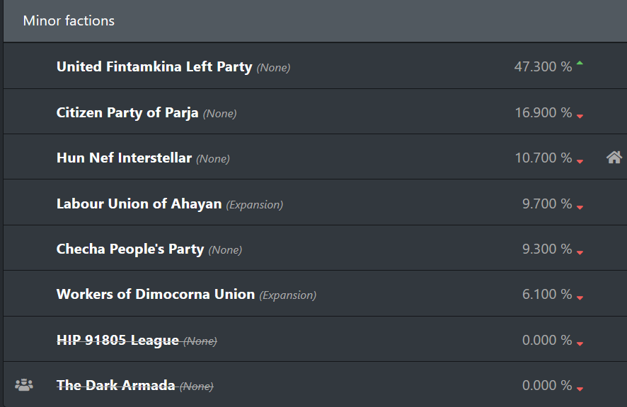Click the player faction group icon beside The Dark Armada
627x407 pixels.
tap(24, 385)
